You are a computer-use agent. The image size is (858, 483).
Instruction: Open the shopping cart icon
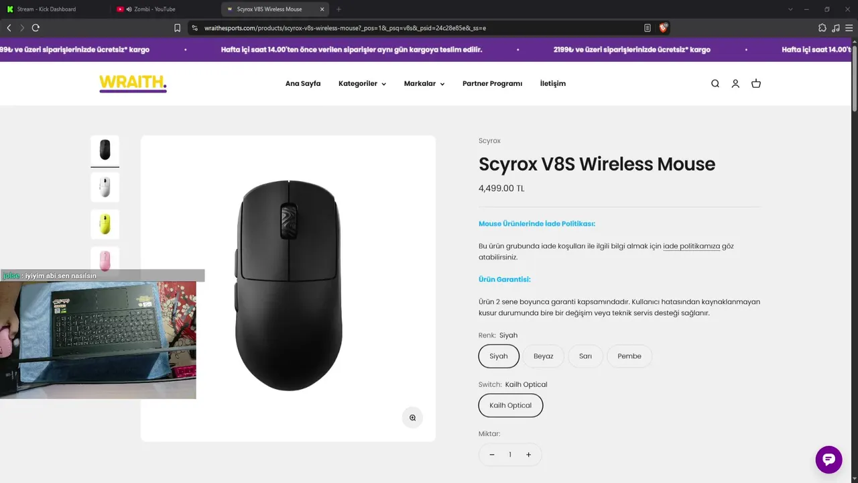click(x=756, y=84)
